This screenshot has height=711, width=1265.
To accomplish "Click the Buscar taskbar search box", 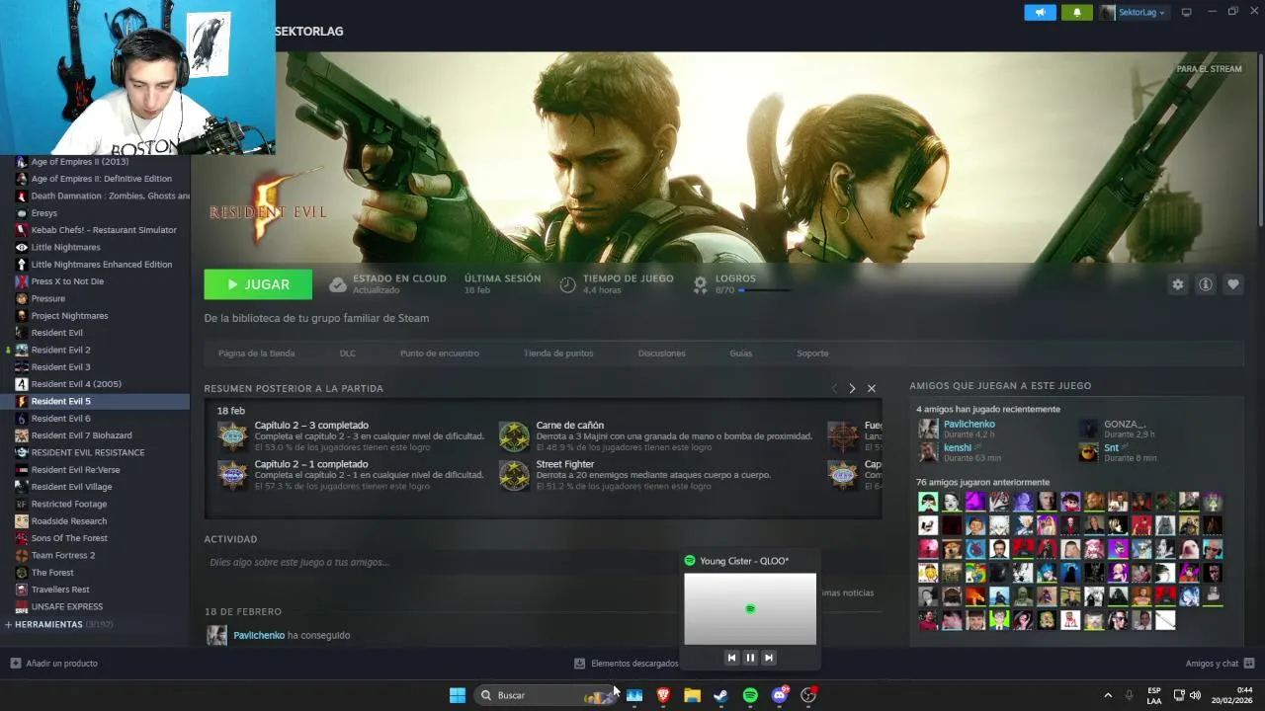I will tap(546, 695).
